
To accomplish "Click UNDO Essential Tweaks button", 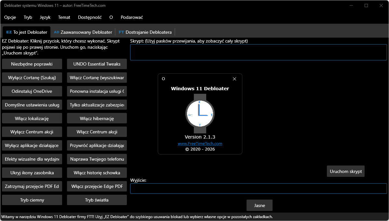I will point(97,64).
